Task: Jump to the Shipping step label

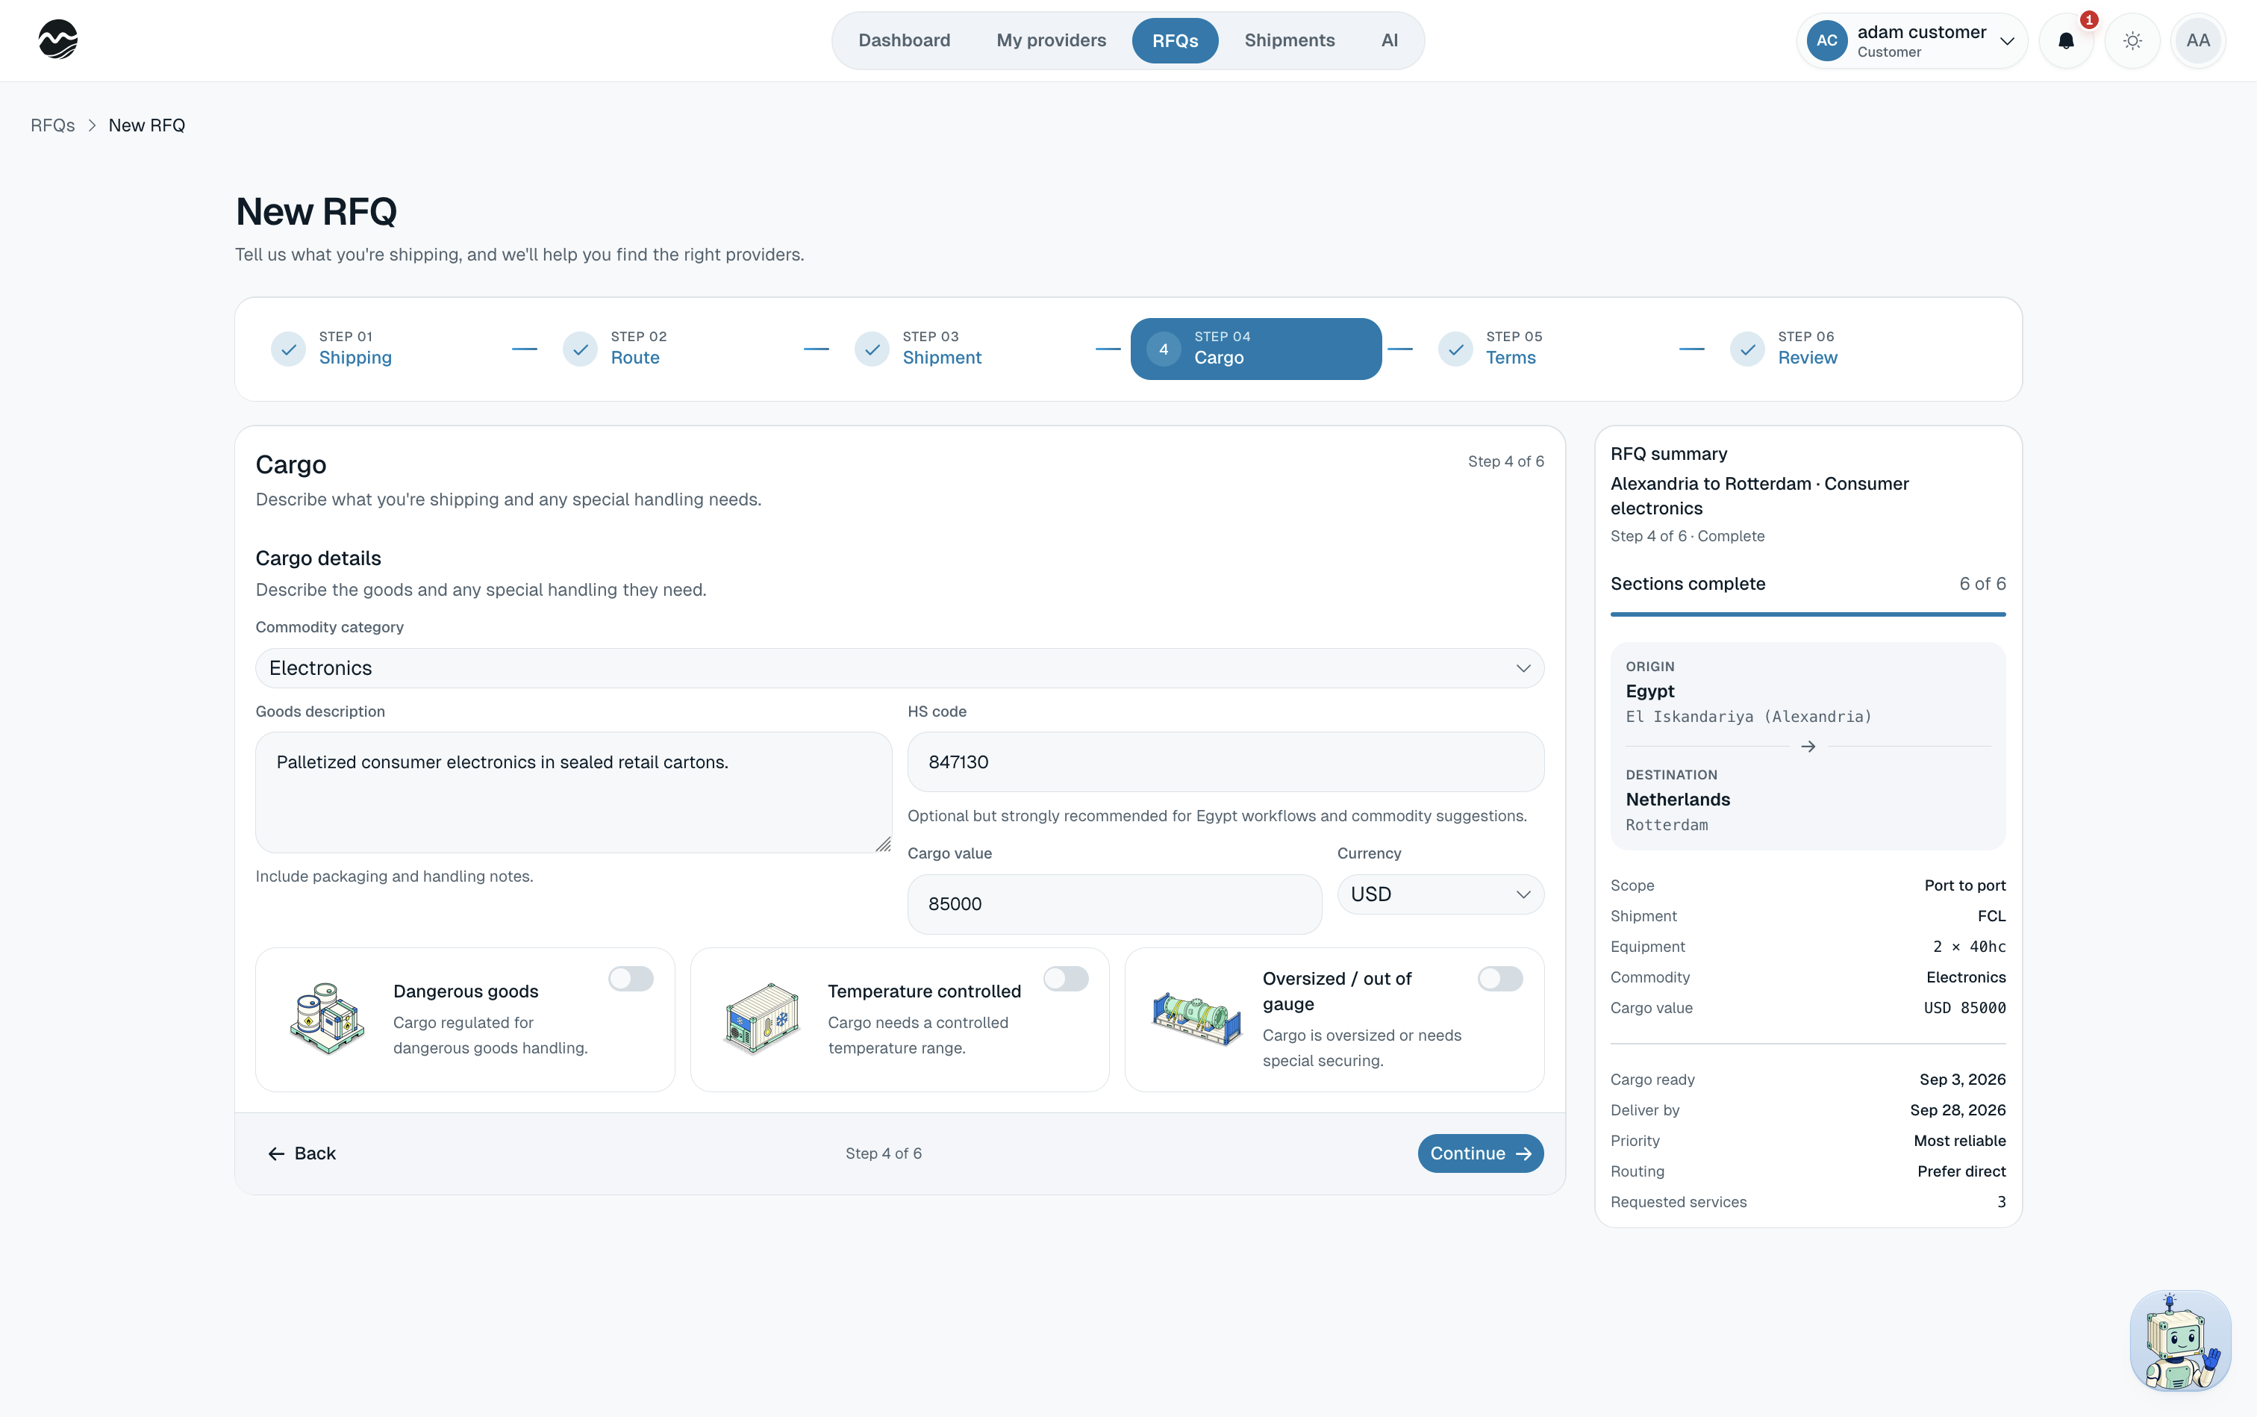Action: [355, 358]
